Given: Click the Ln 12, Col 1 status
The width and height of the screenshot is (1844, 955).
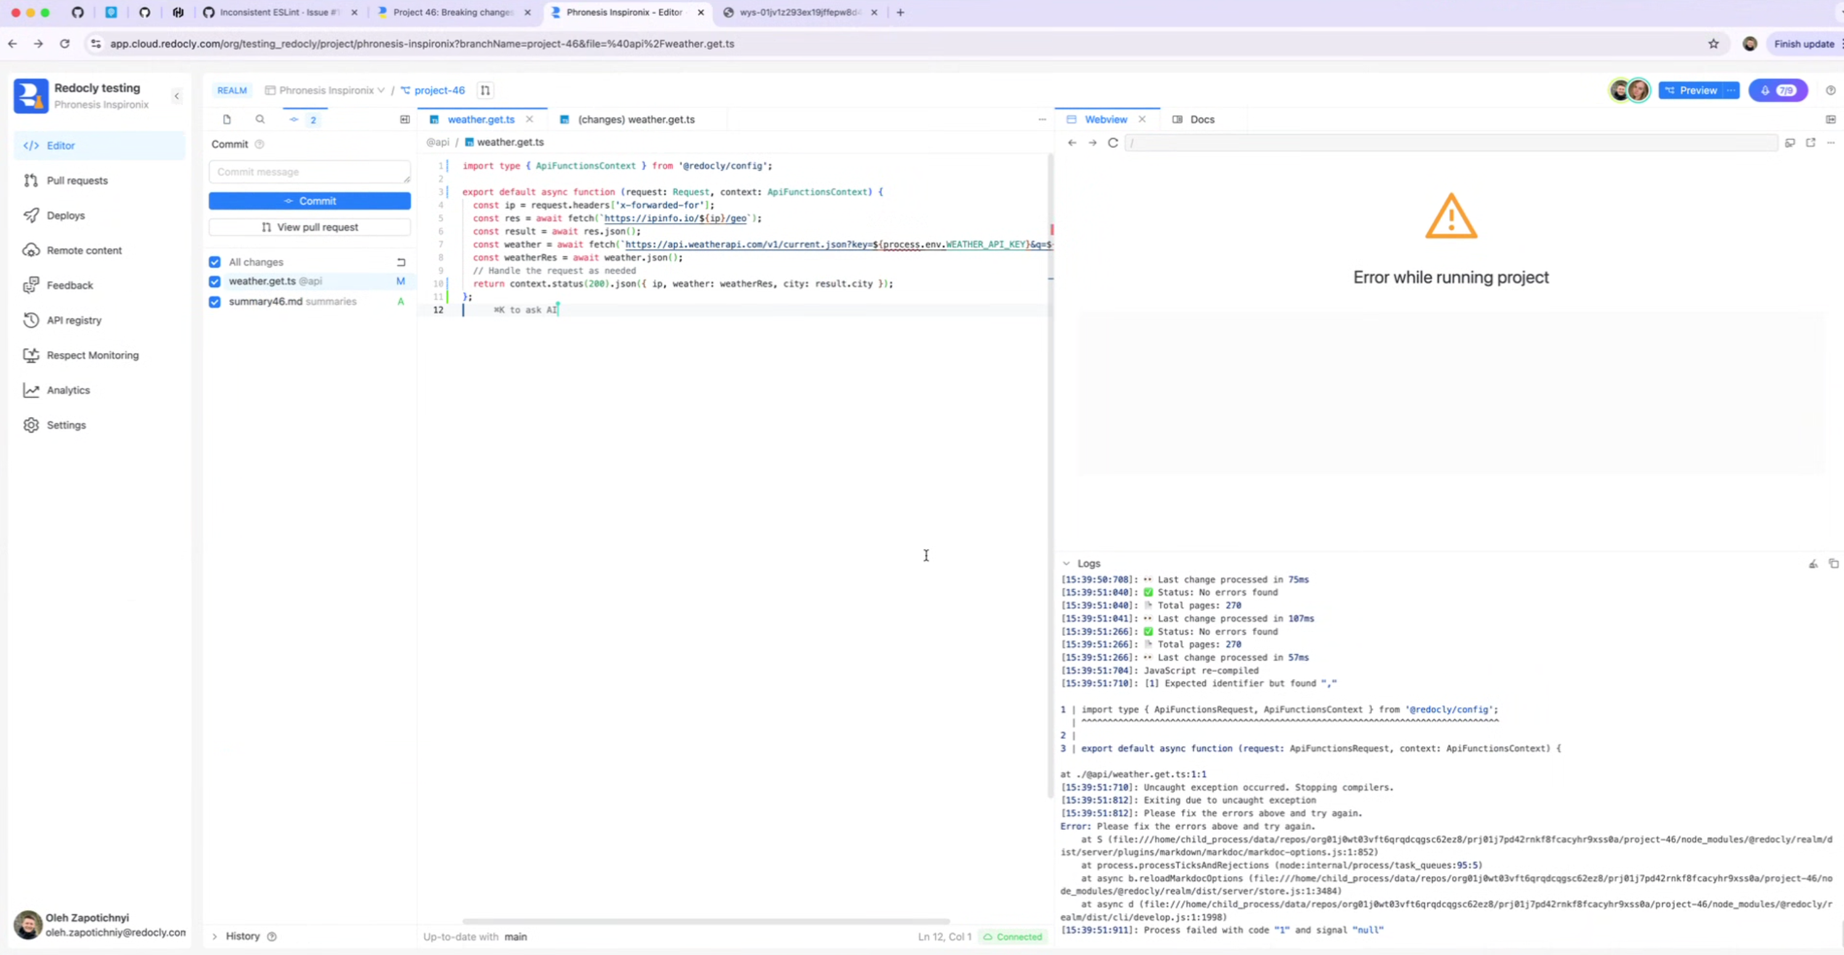Looking at the screenshot, I should pos(945,937).
